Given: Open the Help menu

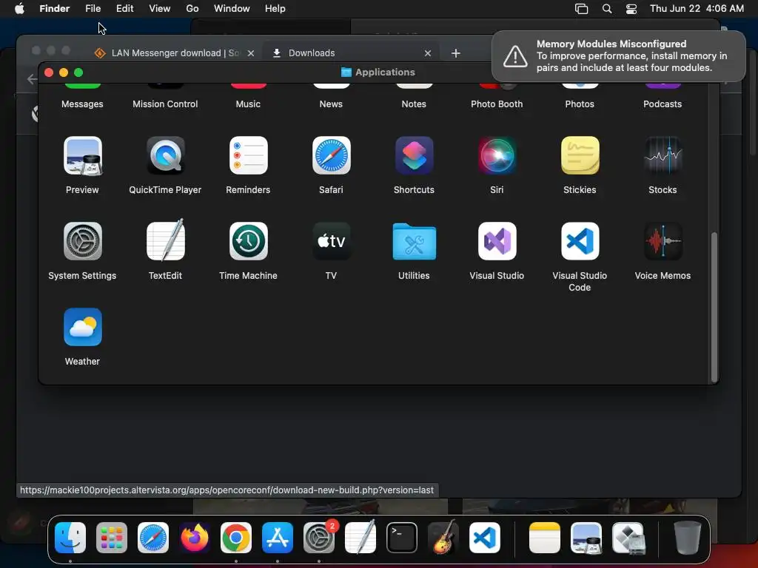Looking at the screenshot, I should pyautogui.click(x=275, y=9).
